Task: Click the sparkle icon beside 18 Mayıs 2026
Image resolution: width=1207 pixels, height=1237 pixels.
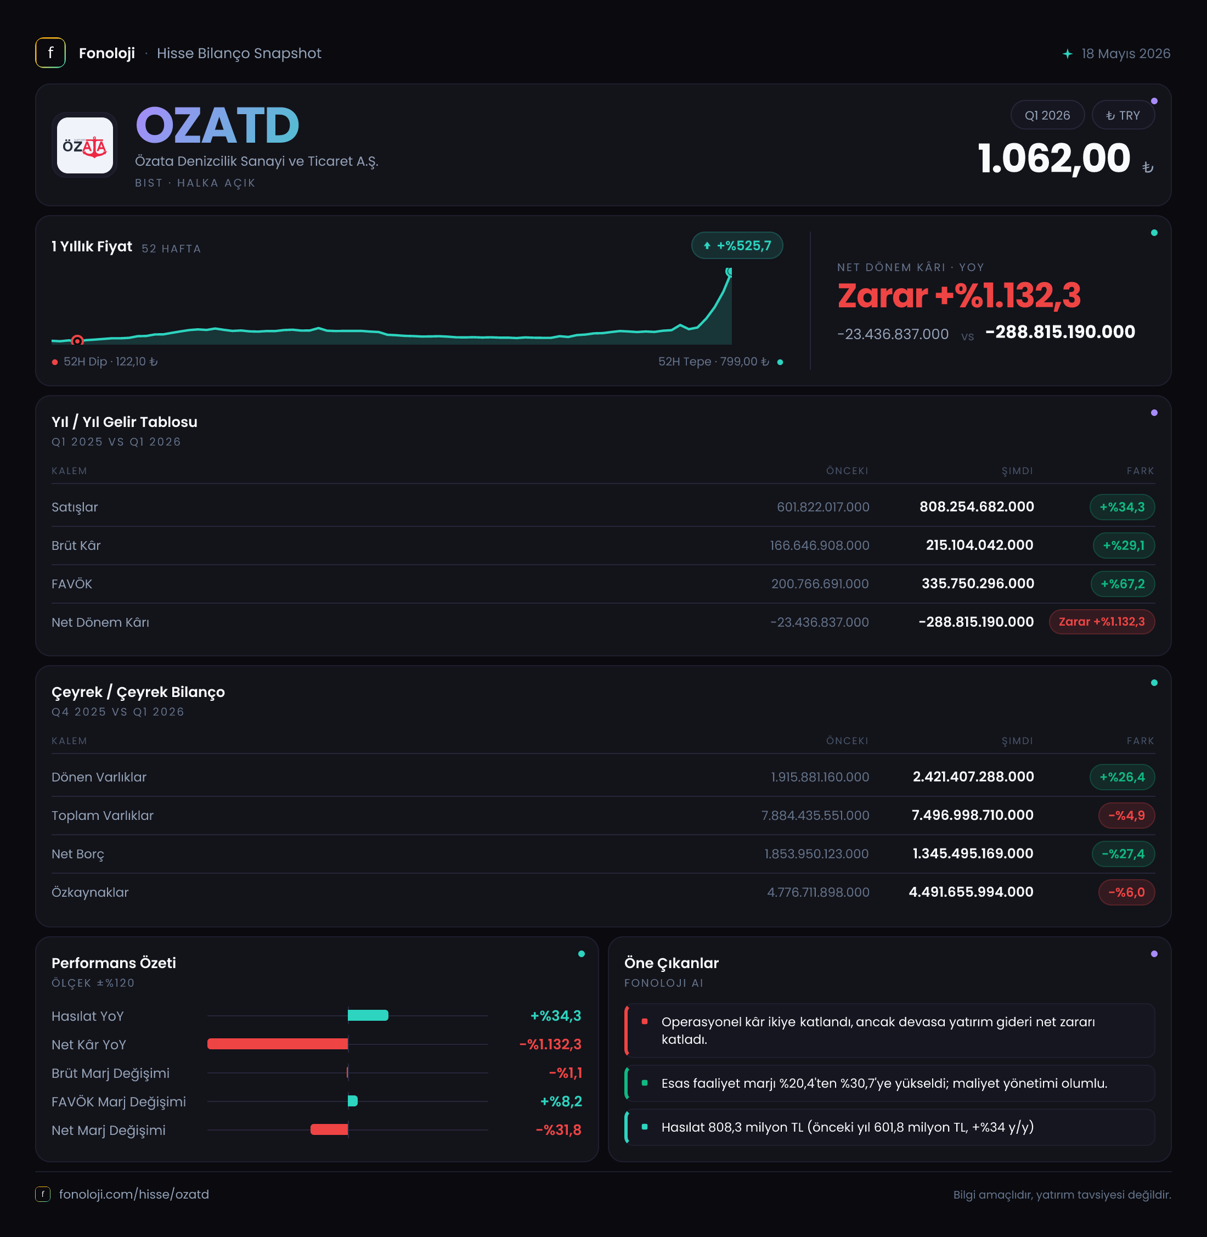Action: click(1068, 54)
